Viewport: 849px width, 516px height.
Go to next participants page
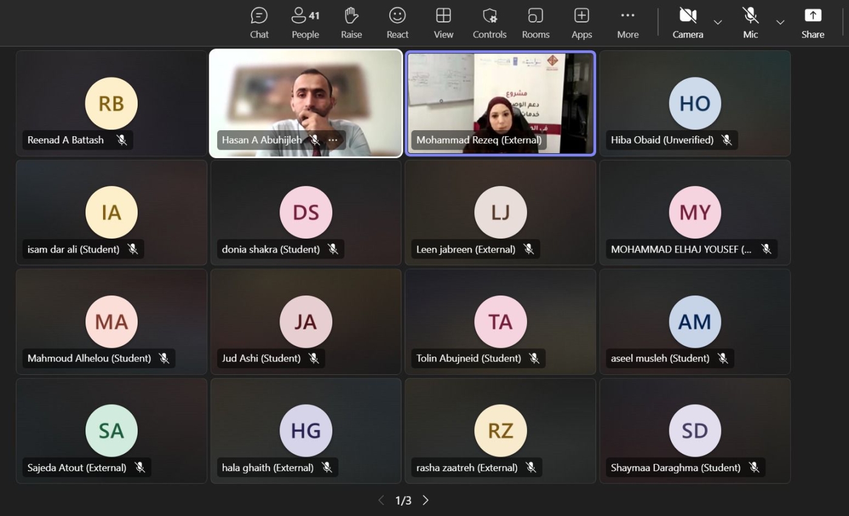pyautogui.click(x=426, y=500)
